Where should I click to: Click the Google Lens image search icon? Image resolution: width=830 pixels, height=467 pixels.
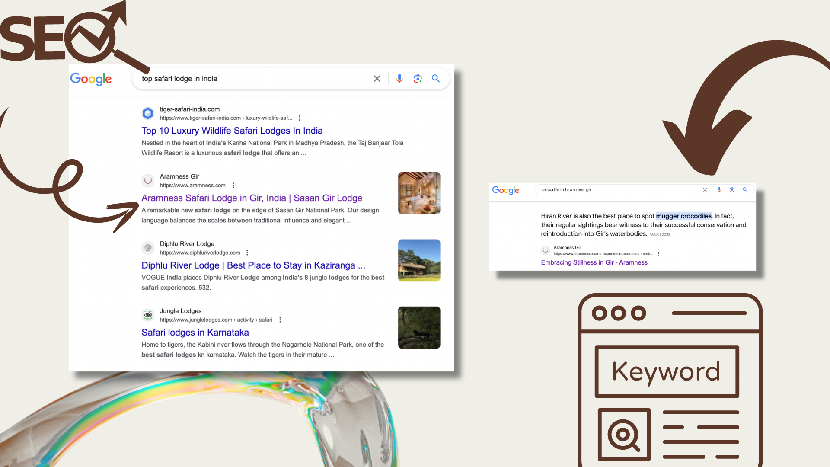[418, 78]
